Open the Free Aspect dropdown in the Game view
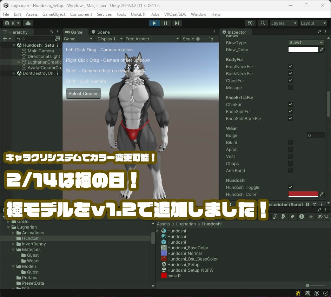Image resolution: width=331 pixels, height=297 pixels. 152,39
